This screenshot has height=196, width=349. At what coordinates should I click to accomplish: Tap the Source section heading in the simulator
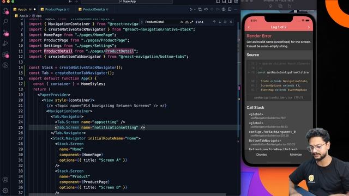pyautogui.click(x=252, y=54)
